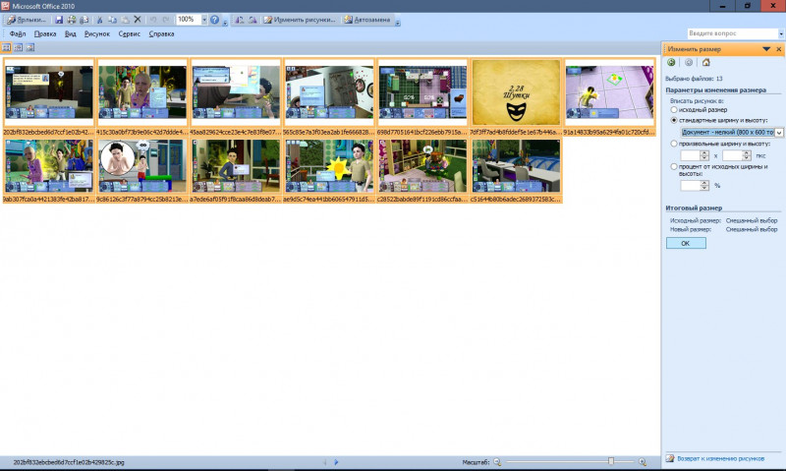Expand standard toolbar options arrow
The image size is (786, 471).
coord(225,22)
